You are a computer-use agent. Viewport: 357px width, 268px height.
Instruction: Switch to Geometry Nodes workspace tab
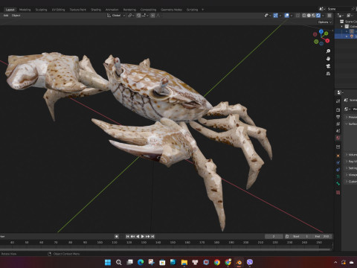point(171,10)
